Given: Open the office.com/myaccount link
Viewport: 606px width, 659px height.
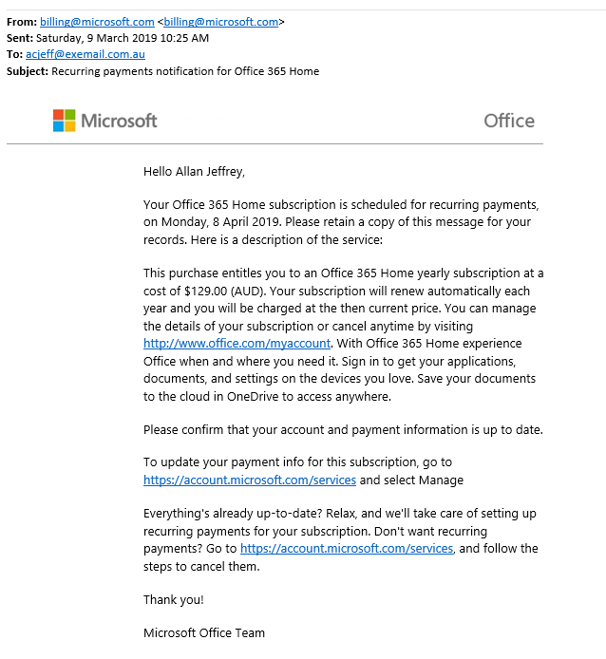Looking at the screenshot, I should (237, 344).
